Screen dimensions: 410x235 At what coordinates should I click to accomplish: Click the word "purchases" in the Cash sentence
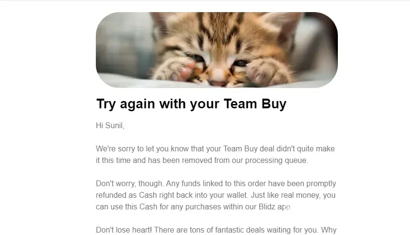click(199, 207)
